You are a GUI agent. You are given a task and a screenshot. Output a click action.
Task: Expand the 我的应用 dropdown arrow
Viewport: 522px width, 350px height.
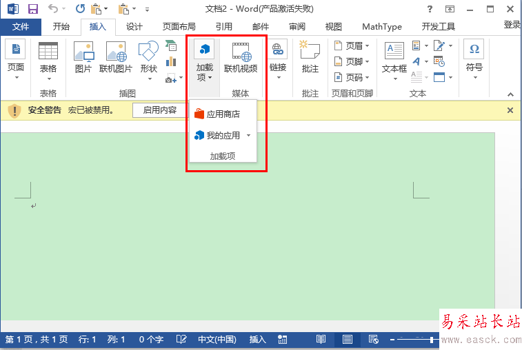pyautogui.click(x=248, y=136)
